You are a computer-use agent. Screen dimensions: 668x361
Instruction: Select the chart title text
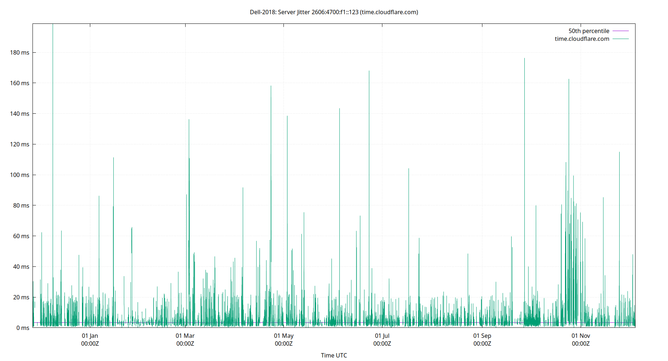tap(333, 12)
